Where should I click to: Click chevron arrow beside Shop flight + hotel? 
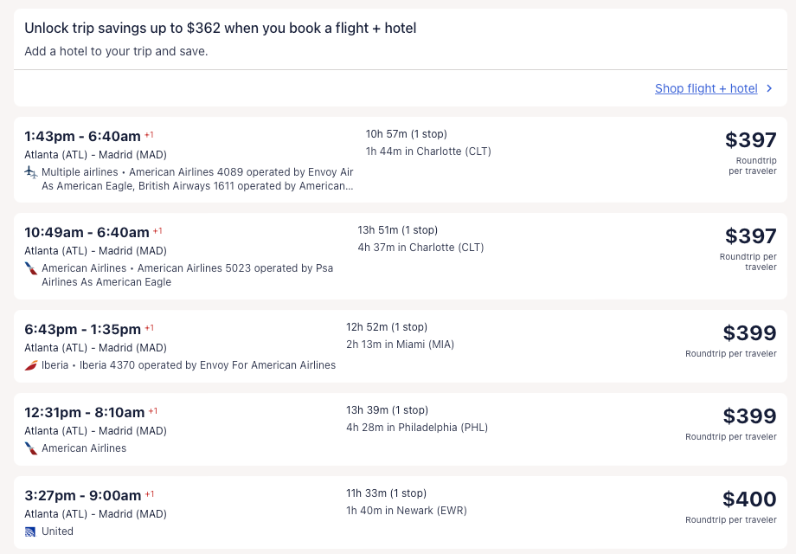coord(769,88)
